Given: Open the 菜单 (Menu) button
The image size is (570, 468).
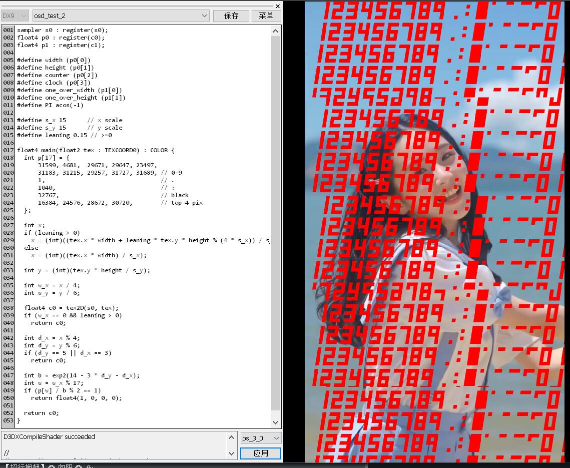Looking at the screenshot, I should point(266,16).
